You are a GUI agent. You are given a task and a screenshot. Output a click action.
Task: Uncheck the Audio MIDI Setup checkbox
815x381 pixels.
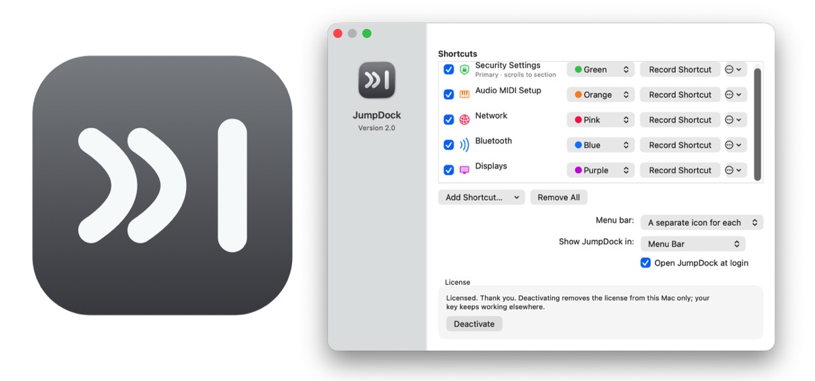point(449,95)
